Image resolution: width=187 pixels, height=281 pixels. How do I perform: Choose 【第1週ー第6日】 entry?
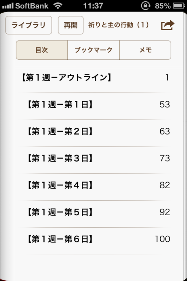[95, 239]
